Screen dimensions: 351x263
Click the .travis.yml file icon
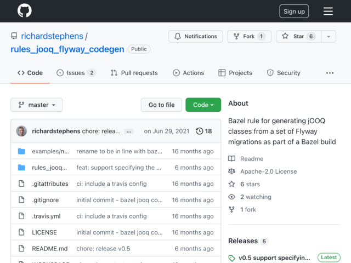pos(21,216)
